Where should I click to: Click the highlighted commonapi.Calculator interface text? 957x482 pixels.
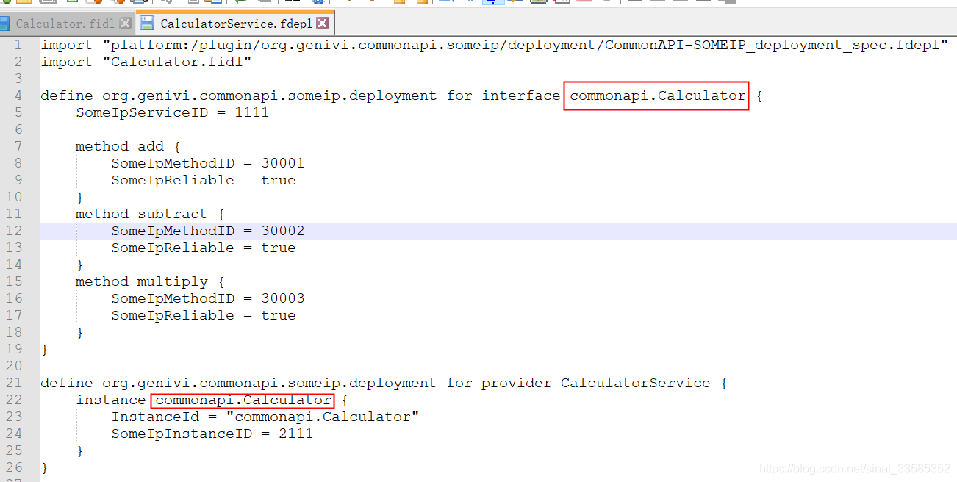click(656, 96)
